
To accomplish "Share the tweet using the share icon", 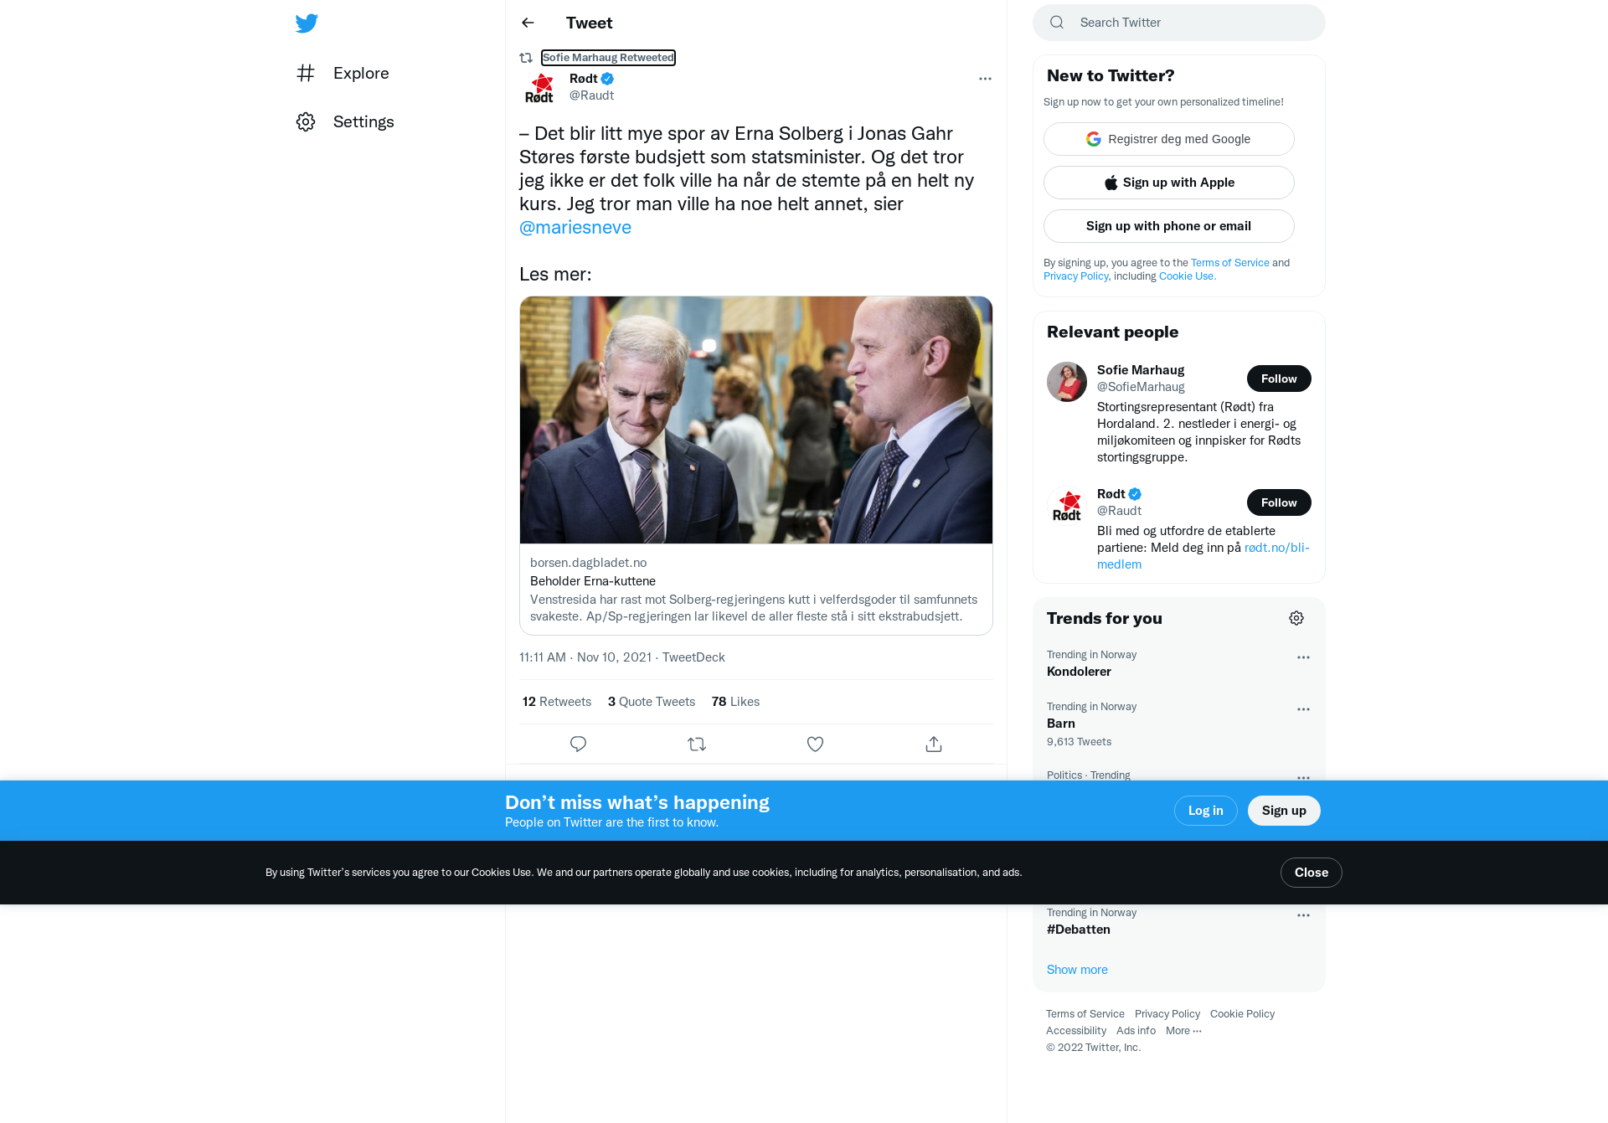I will 934,744.
